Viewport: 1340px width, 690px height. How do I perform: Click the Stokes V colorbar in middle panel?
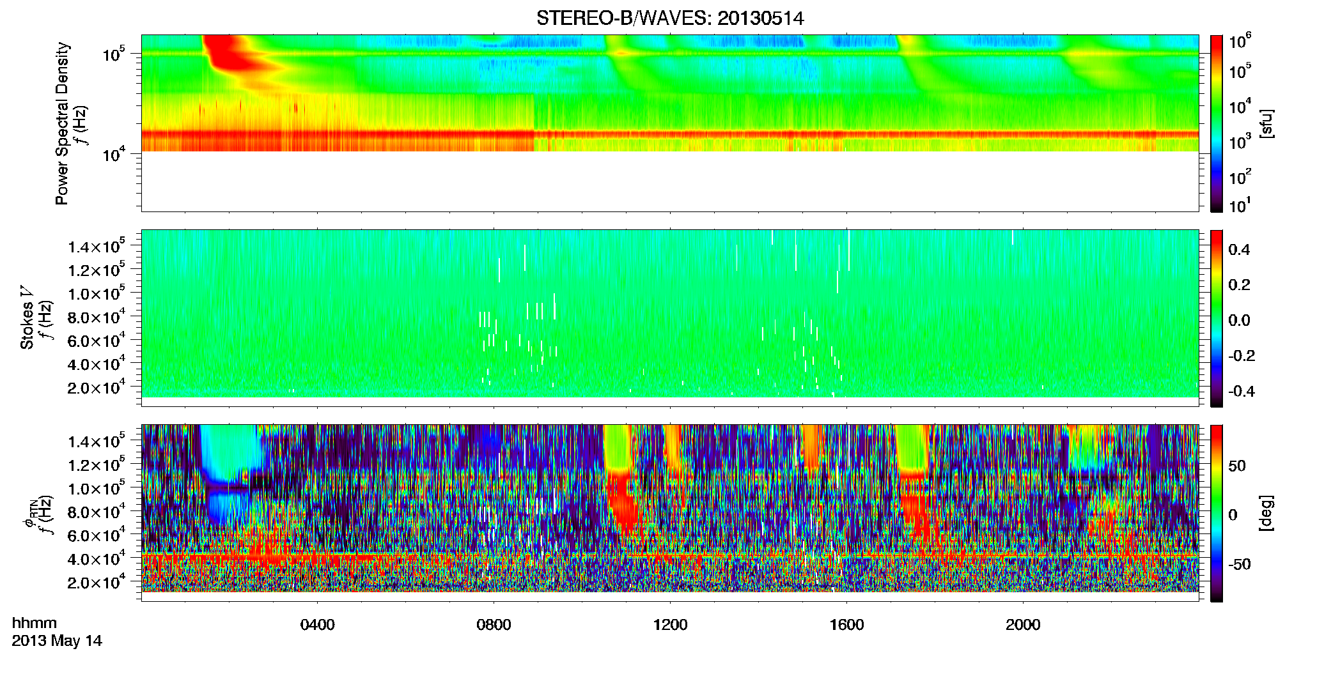[1217, 318]
